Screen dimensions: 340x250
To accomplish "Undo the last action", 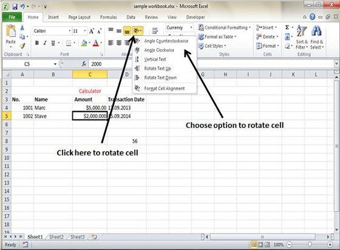I will (x=22, y=7).
